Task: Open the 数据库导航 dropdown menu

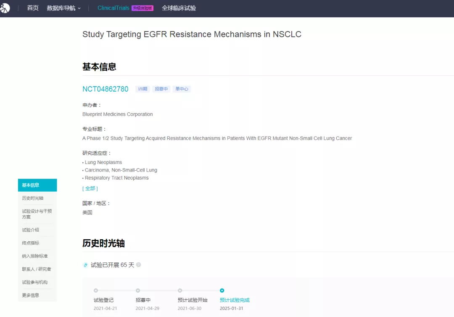Action: (63, 8)
